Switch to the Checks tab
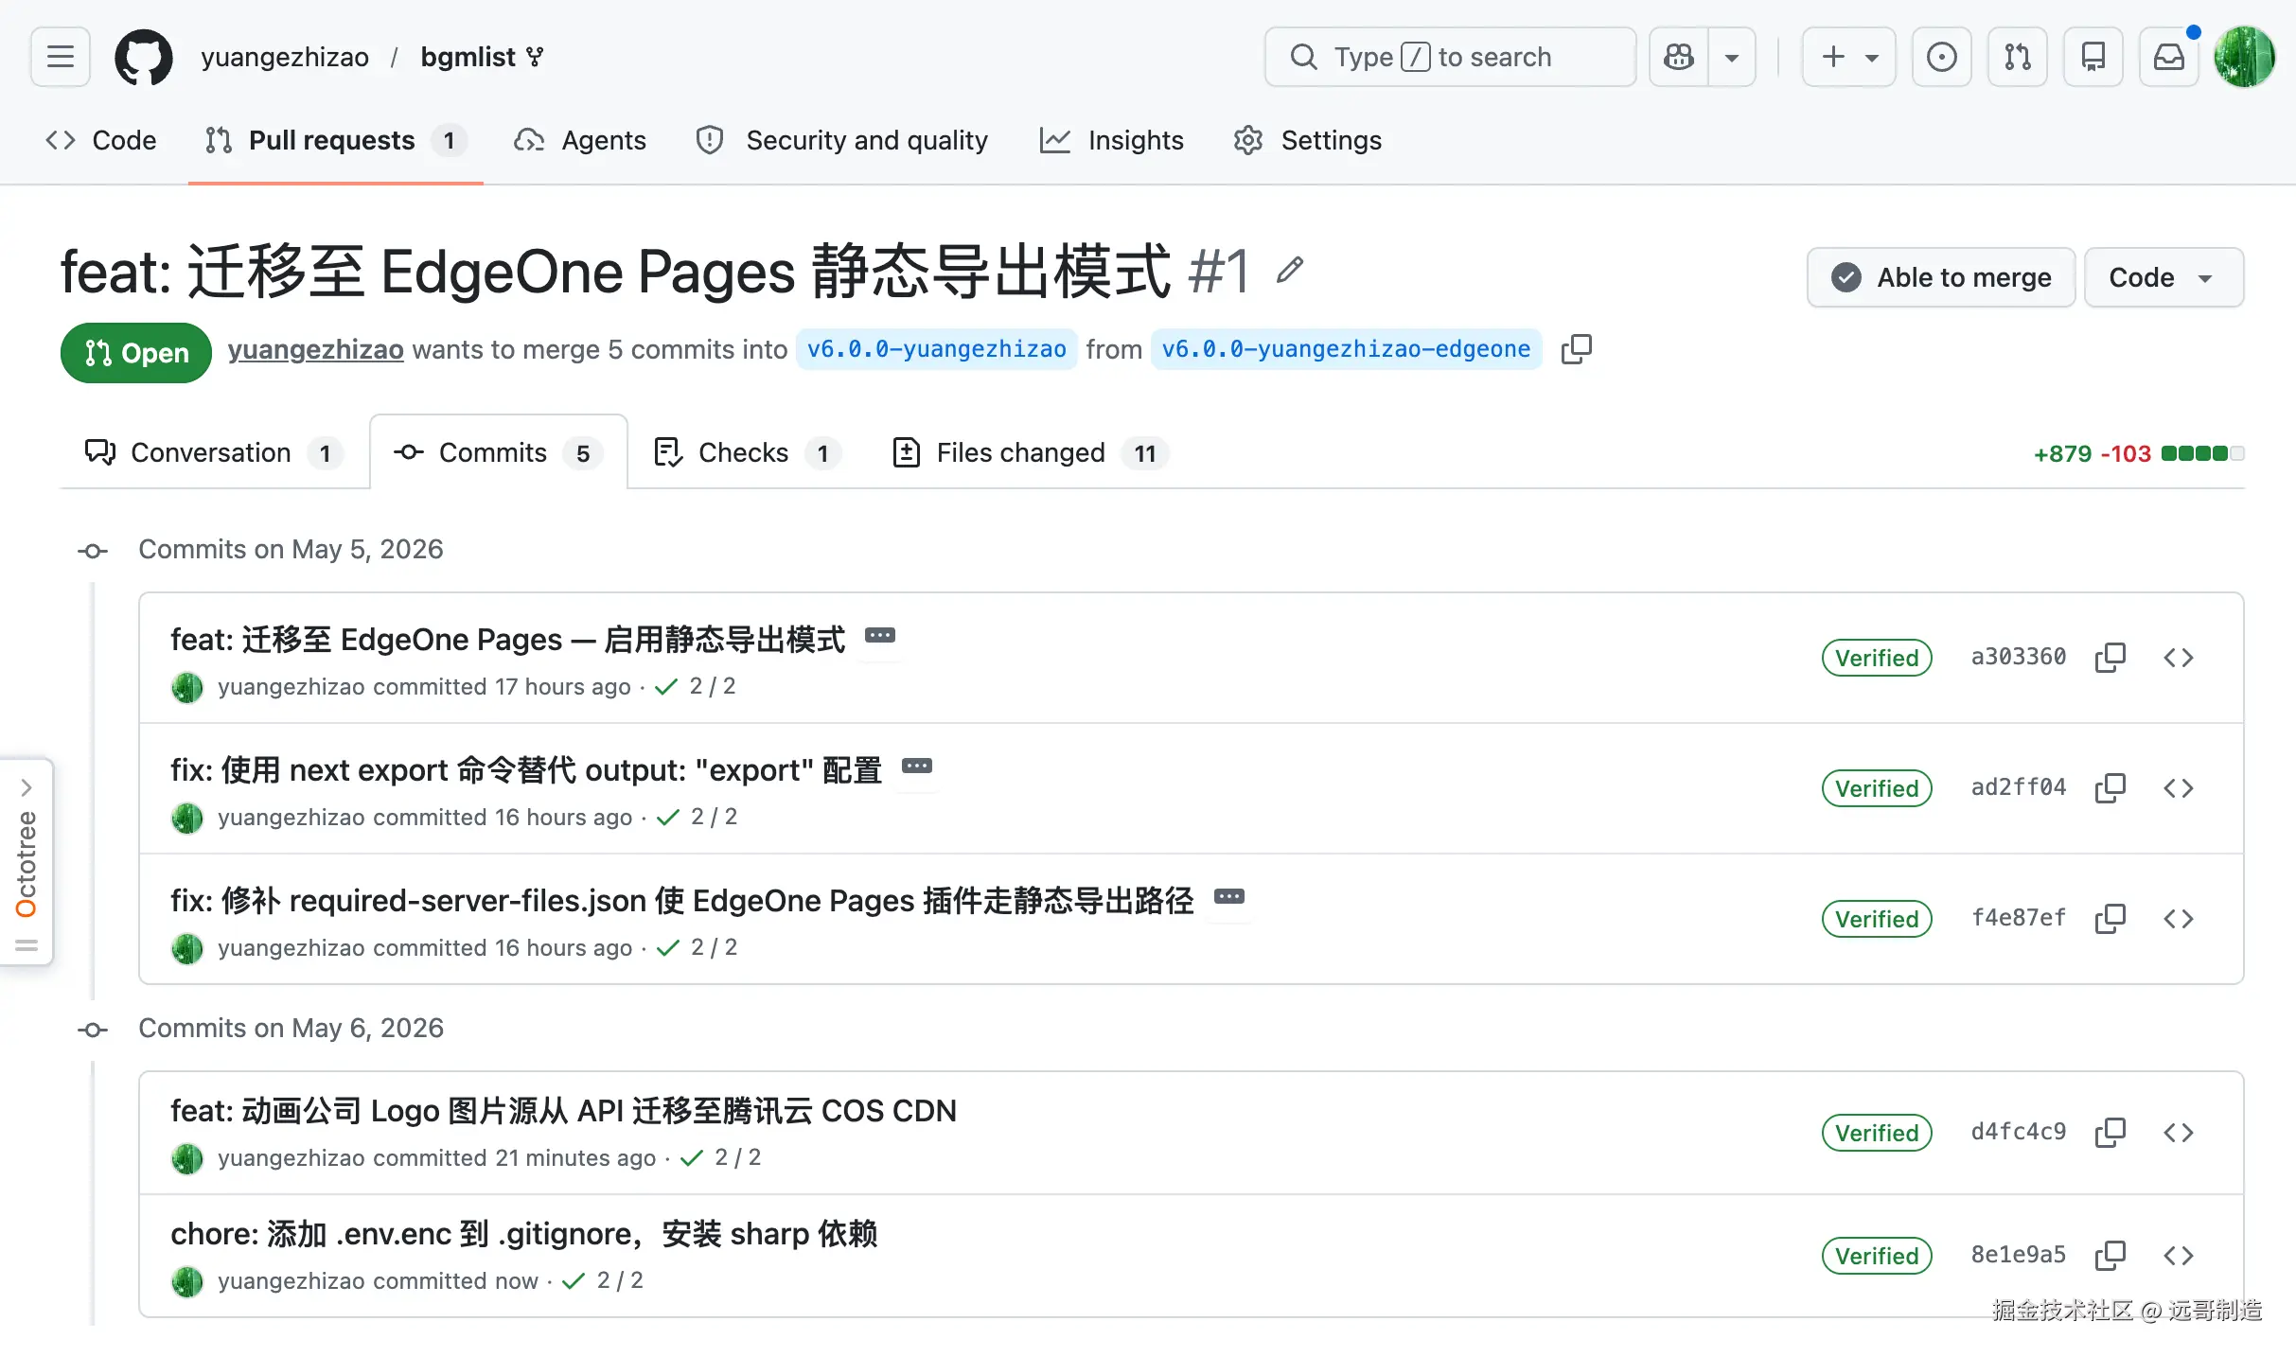The image size is (2296, 1357). tap(748, 453)
